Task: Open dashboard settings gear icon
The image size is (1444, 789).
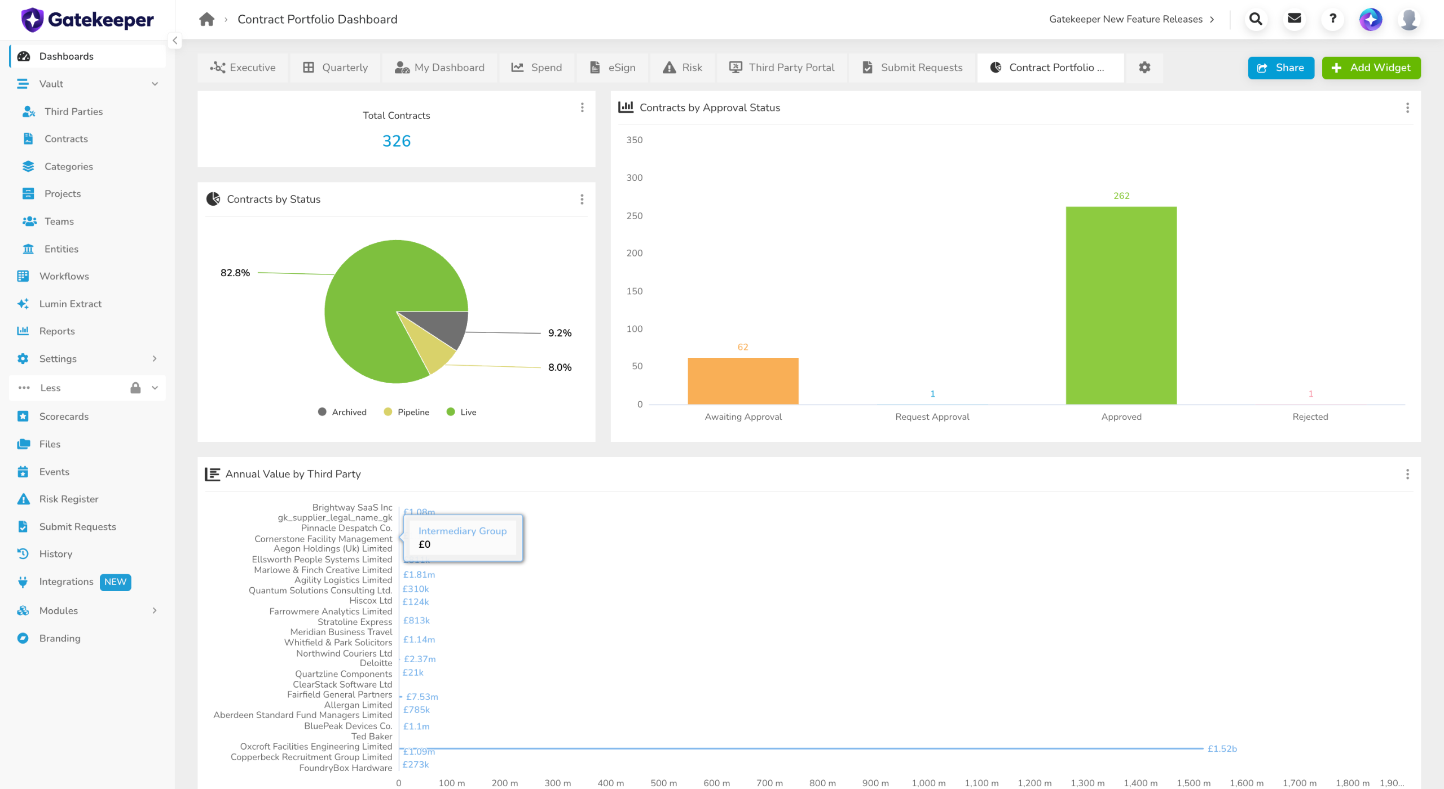Action: [1144, 68]
